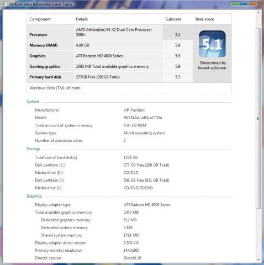This screenshot has height=265, width=264.
Task: Click the title bar window control buttons
Action: [x=244, y=4]
